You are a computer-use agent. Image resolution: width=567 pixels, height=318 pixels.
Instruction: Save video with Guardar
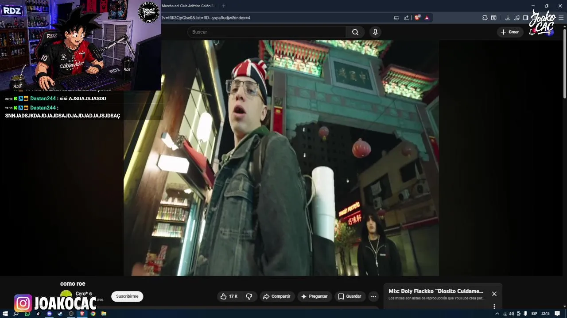(350, 296)
